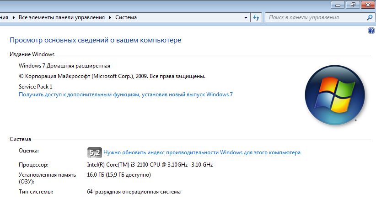
Task: Expand arrow between 'Все элементы' and 'Система'
Action: pyautogui.click(x=110, y=17)
